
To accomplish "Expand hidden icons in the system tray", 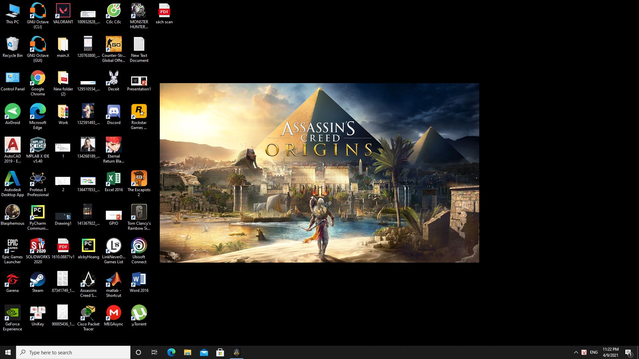I will click(575, 352).
